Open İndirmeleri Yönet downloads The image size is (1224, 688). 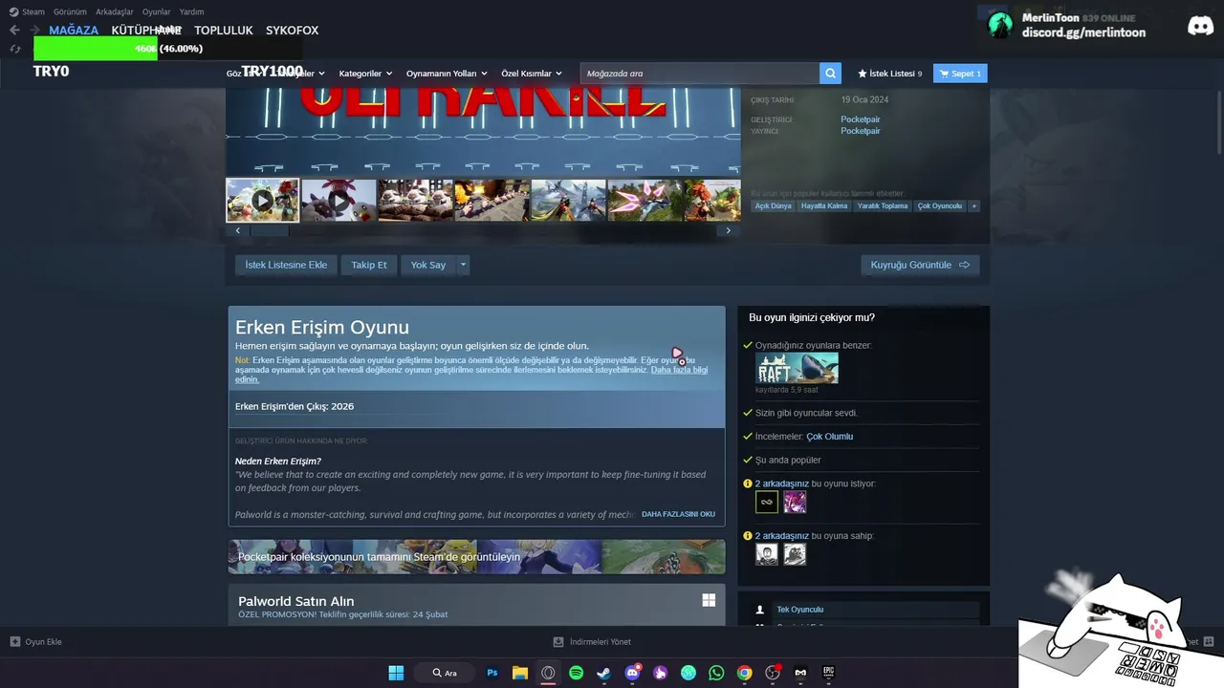[x=592, y=642]
